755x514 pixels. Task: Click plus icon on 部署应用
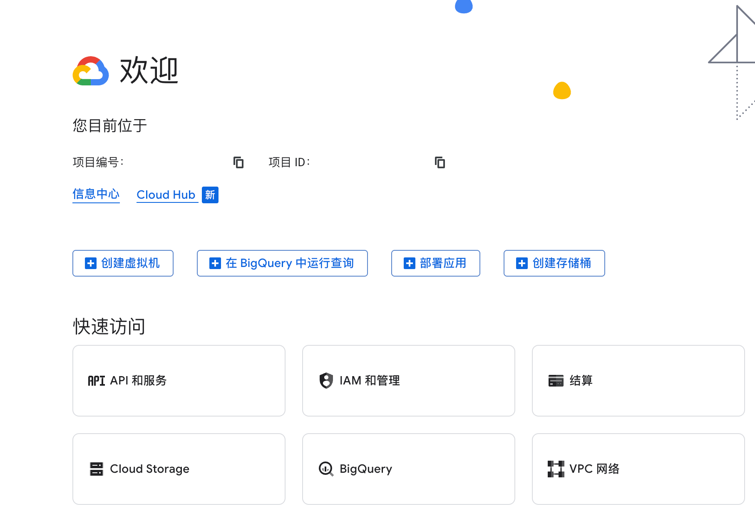tap(410, 263)
